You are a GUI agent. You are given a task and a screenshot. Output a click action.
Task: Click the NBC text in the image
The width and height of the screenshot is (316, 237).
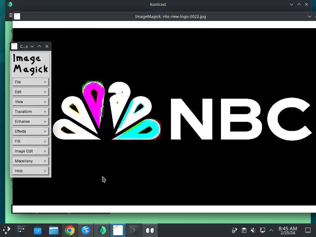pyautogui.click(x=241, y=119)
